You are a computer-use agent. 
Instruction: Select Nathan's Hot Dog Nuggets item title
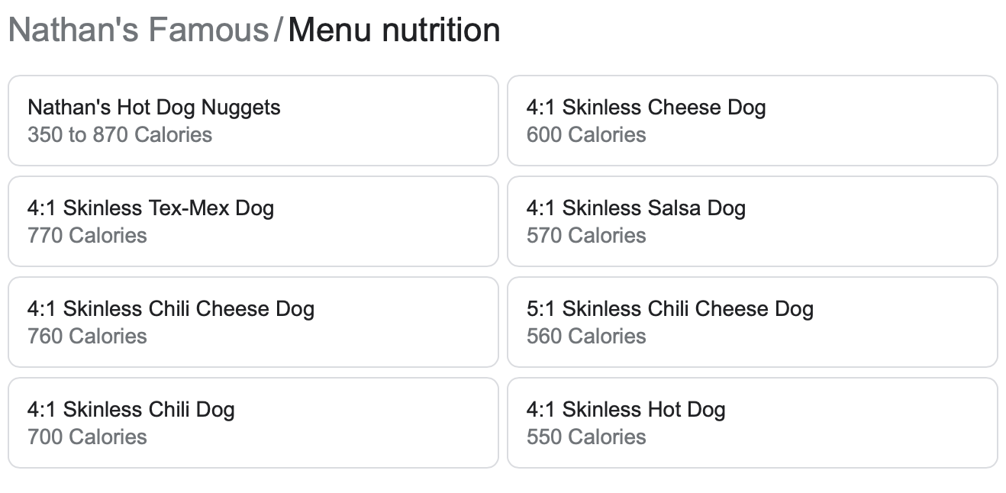coord(153,108)
